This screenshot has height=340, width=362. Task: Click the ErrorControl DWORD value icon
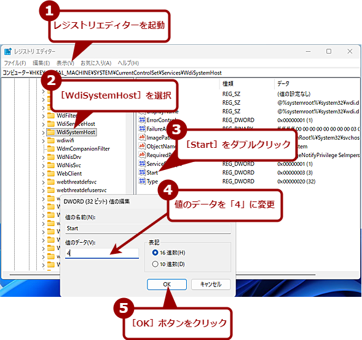pos(142,120)
